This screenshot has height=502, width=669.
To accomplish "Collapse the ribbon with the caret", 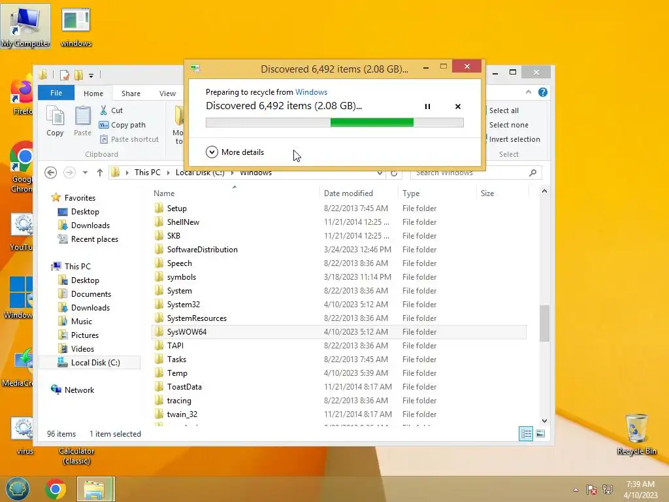I will [529, 92].
